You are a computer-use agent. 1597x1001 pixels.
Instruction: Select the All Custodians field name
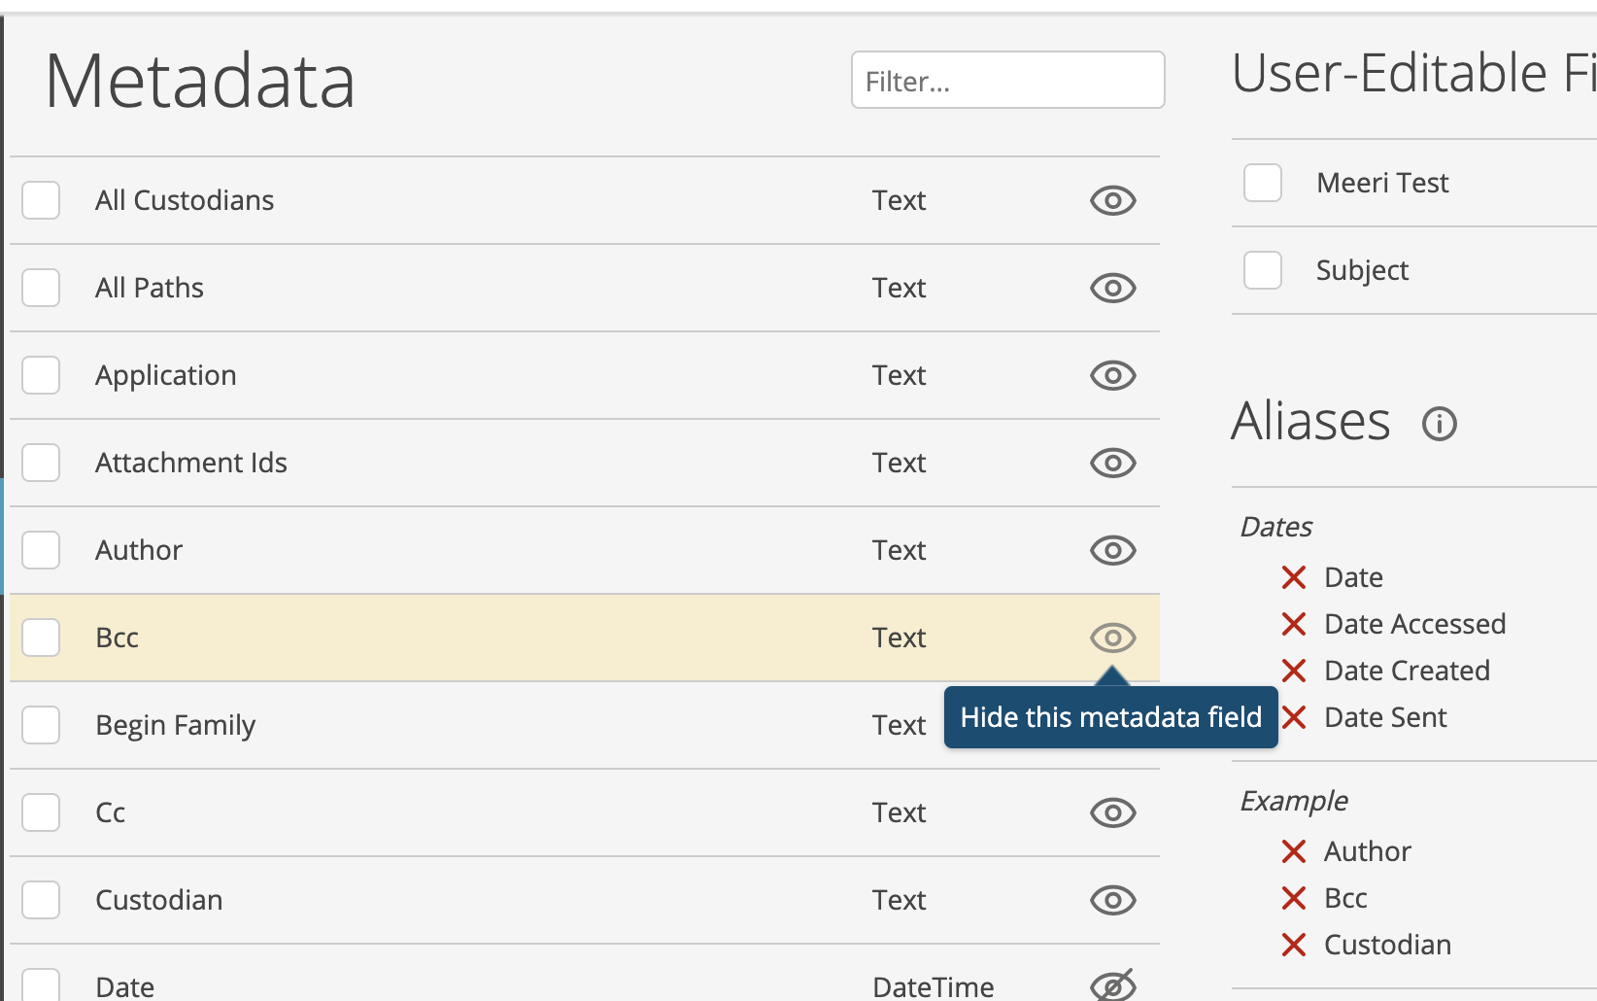[x=185, y=200]
